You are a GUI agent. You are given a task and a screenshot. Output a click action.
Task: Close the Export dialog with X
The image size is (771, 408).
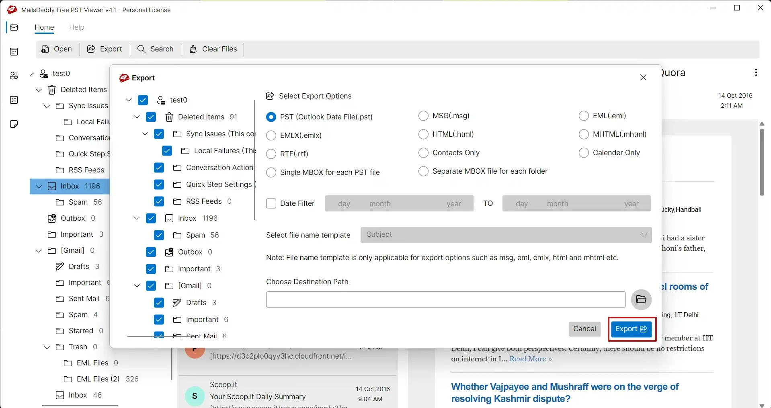(643, 77)
